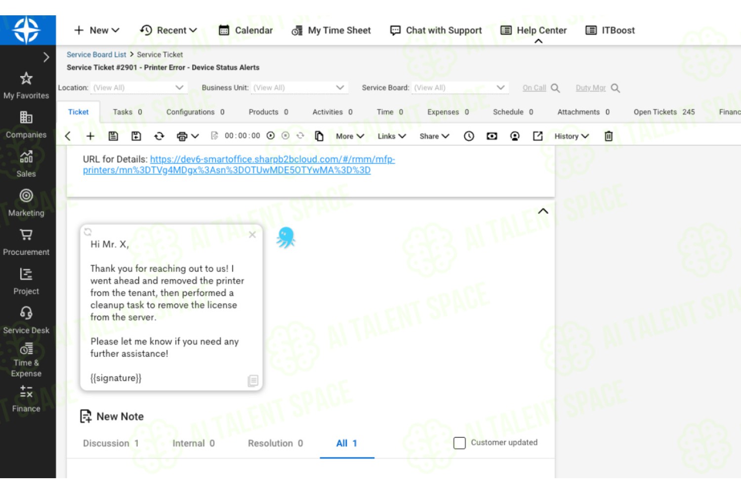Click the printer icon in toolbar
The image size is (741, 494).
point(182,136)
